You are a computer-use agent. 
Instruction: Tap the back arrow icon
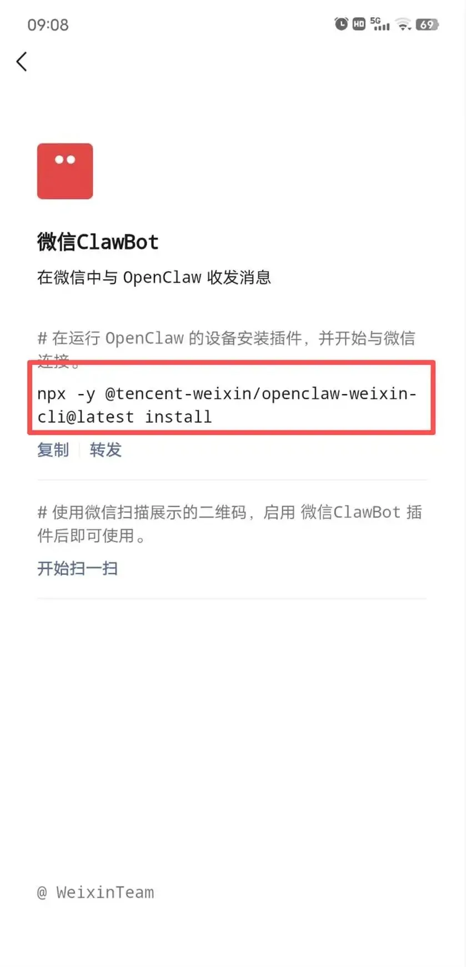22,62
